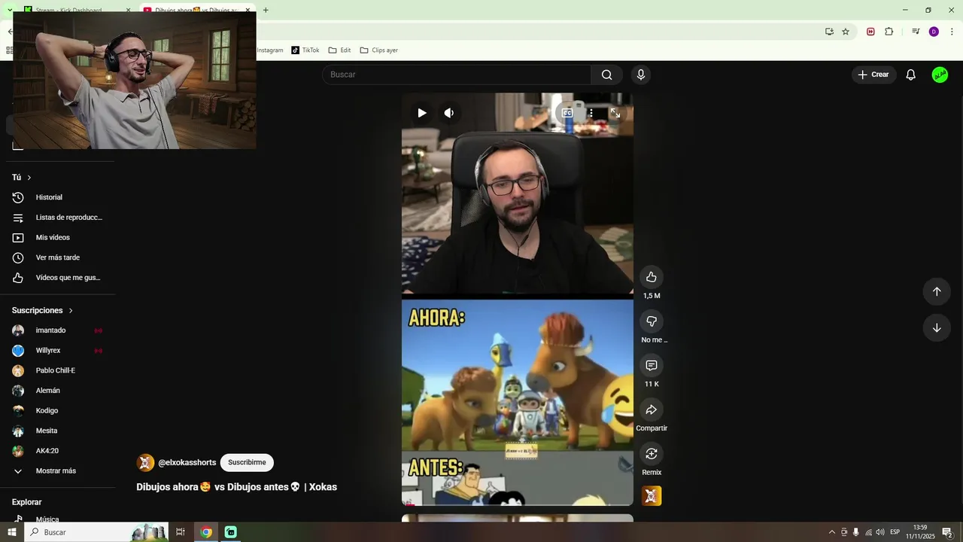This screenshot has height=542, width=963.
Task: Expand Mostrar más subscriptions
Action: (57, 471)
